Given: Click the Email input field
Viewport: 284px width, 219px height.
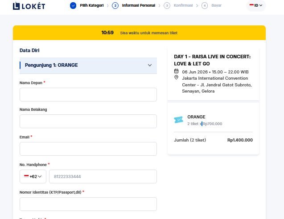Looking at the screenshot, I should [88, 149].
